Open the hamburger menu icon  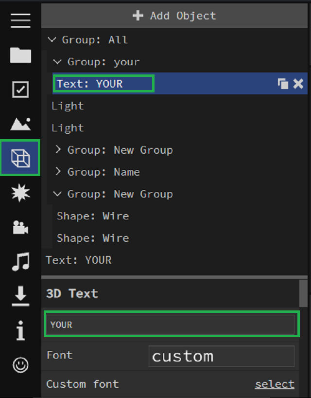pyautogui.click(x=20, y=20)
